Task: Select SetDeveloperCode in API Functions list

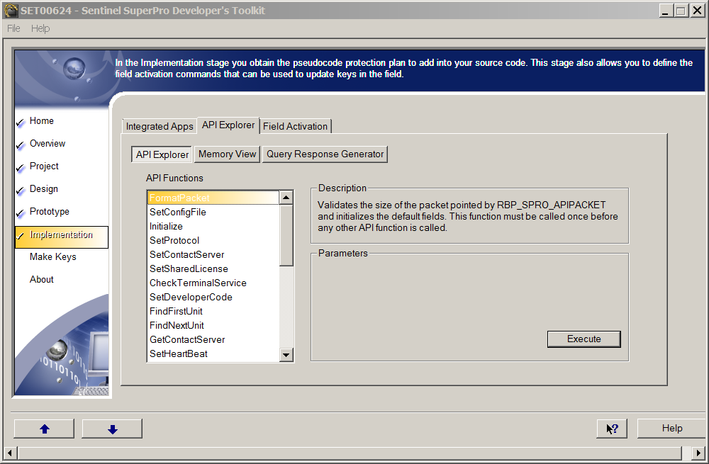Action: (191, 297)
